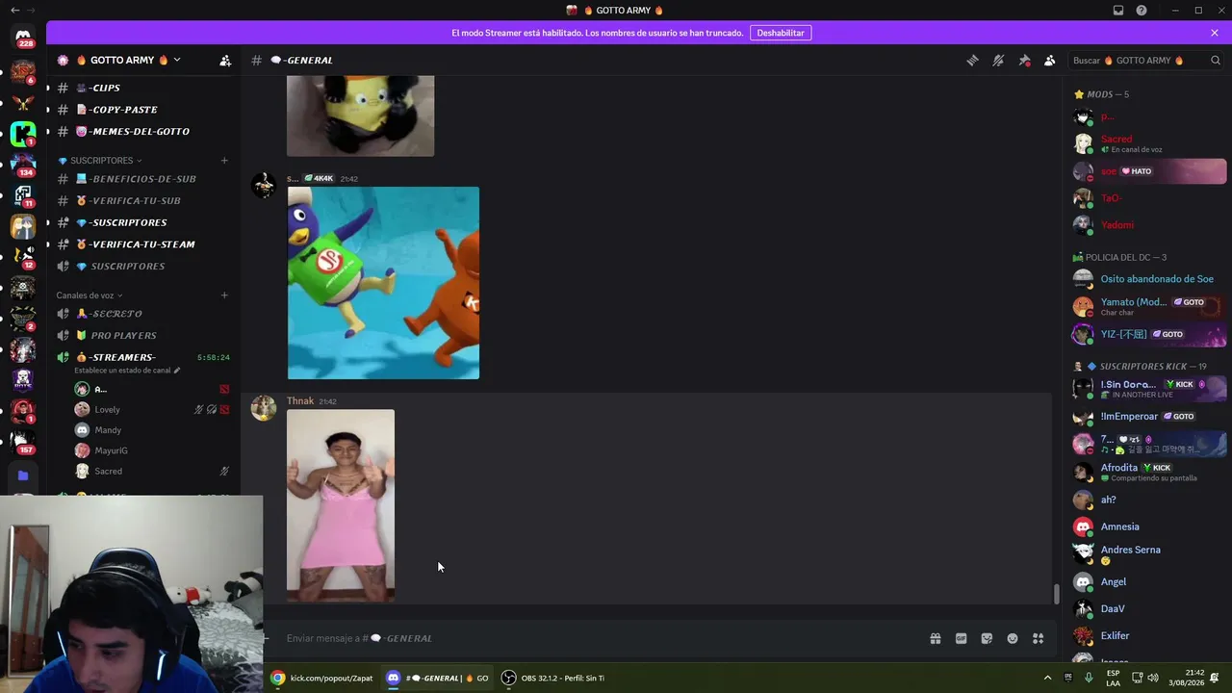Open the Threads icon in channel header
1232x693 pixels.
coord(972,60)
